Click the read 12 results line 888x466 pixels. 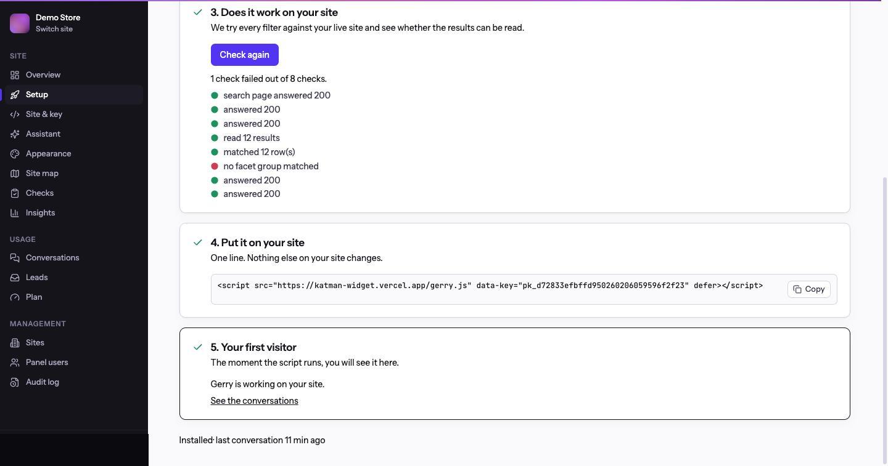252,138
